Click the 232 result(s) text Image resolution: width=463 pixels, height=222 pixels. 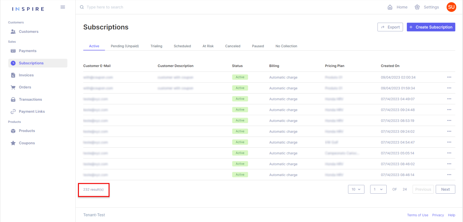point(93,189)
